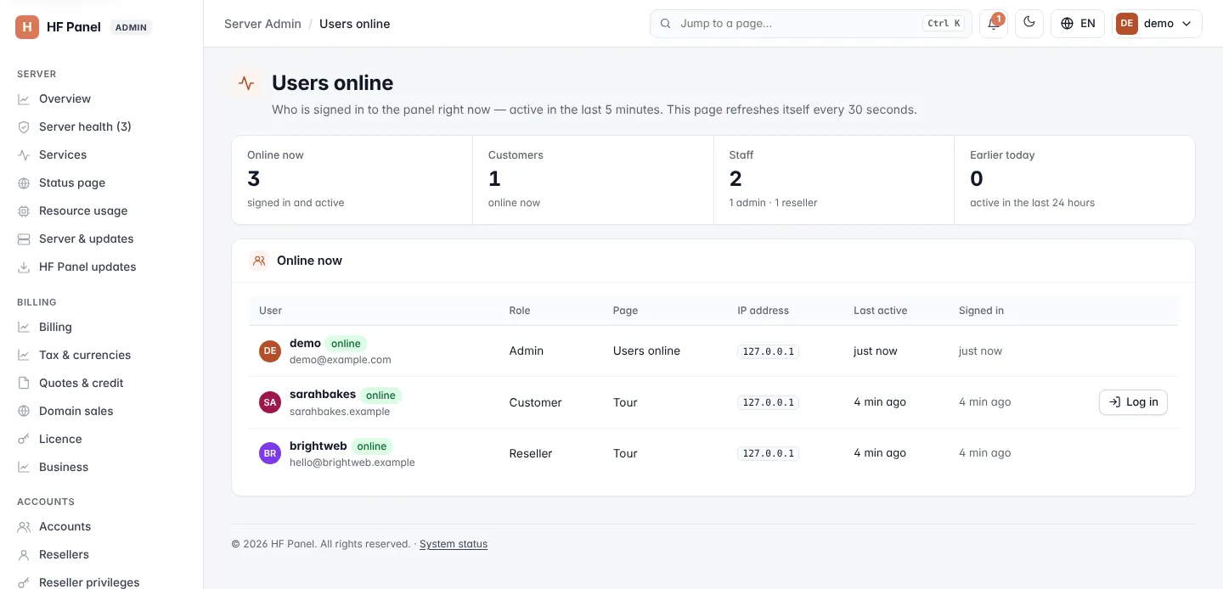
Task: Click the Domain sales globe icon
Action: tap(24, 412)
